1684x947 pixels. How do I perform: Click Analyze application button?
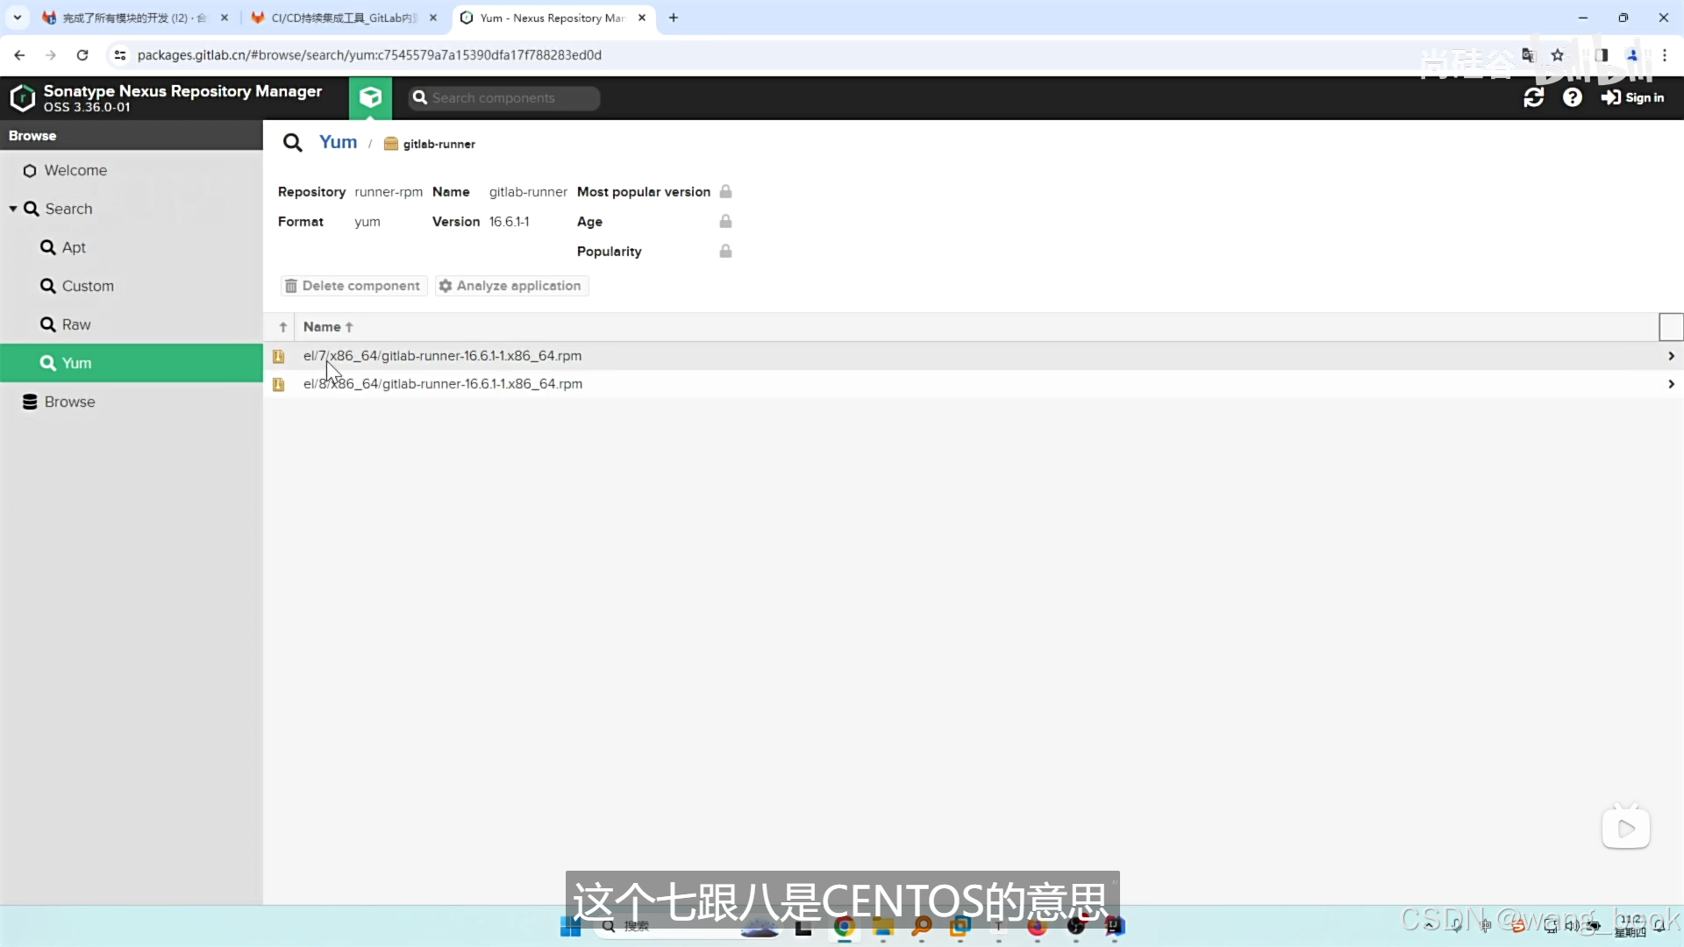coord(511,286)
